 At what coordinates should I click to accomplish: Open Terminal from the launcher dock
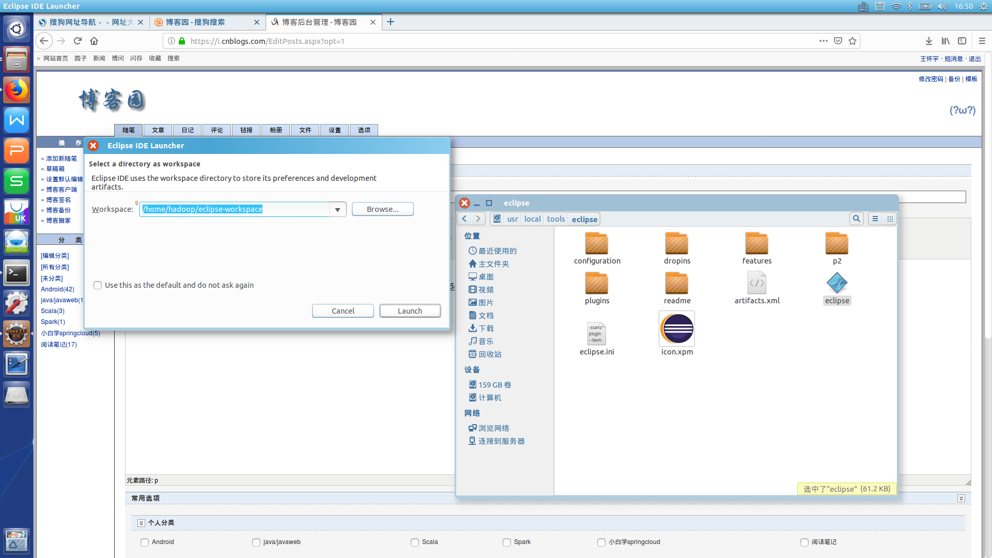point(17,273)
